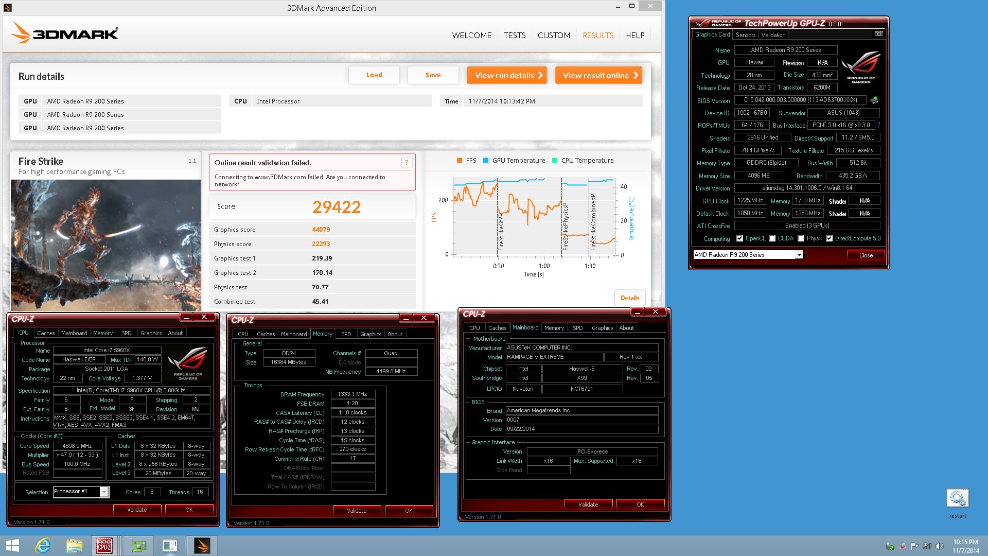Open Mainboard tab in middle CPU-Z window
The image size is (988, 556).
294,334
